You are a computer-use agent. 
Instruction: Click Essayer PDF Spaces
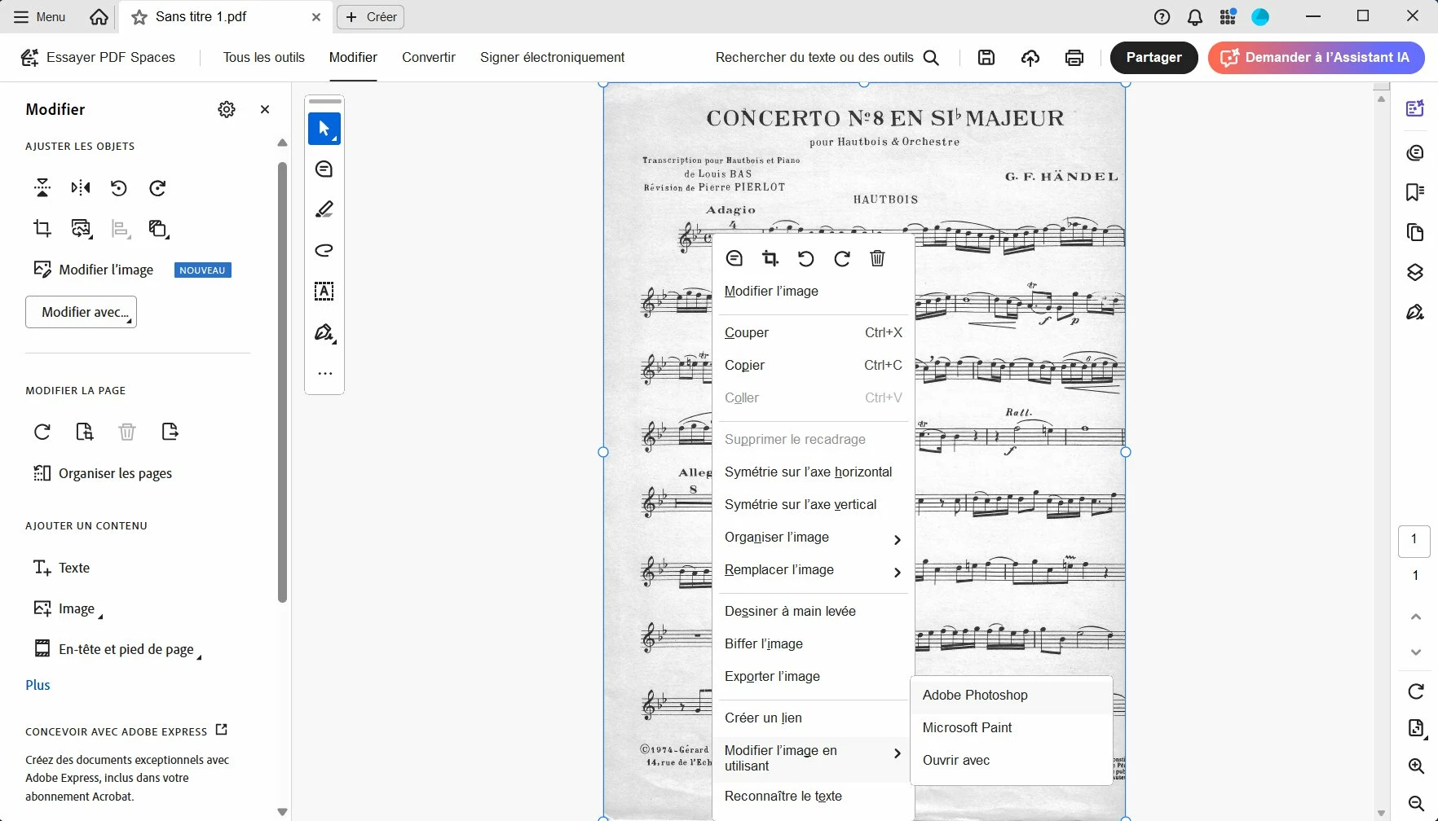(98, 57)
